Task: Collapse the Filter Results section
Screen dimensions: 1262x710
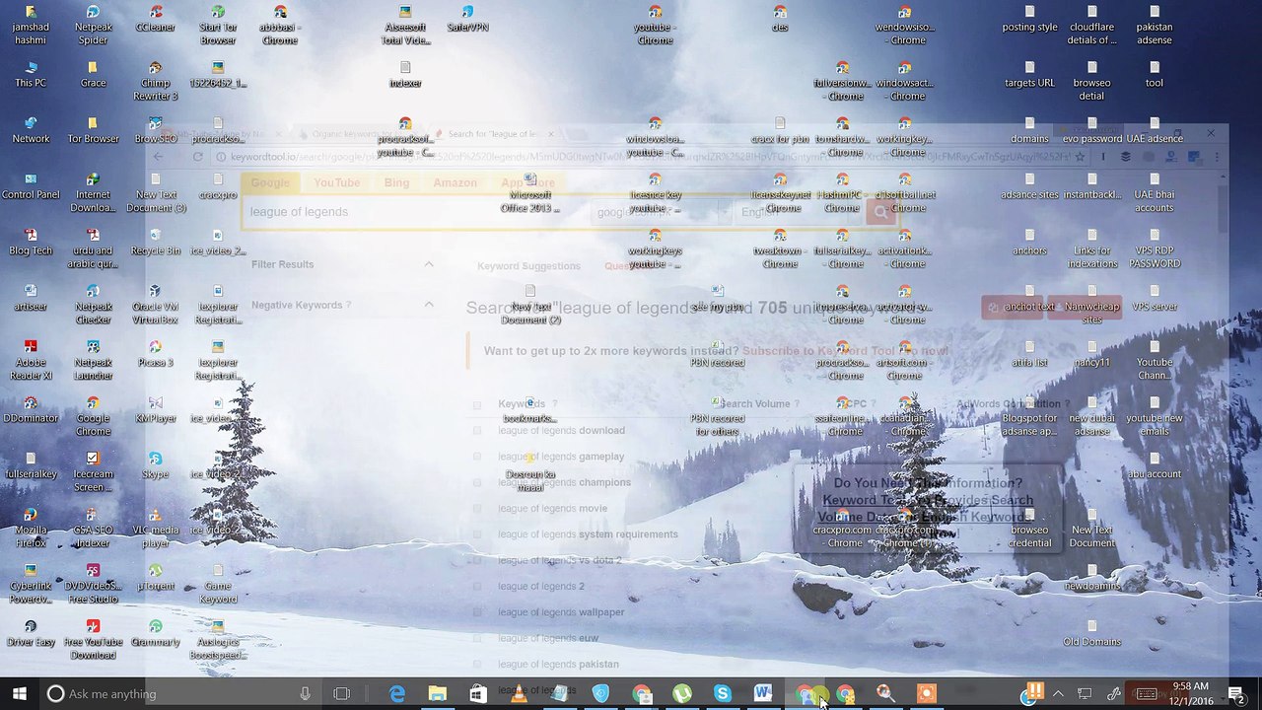Action: point(429,264)
